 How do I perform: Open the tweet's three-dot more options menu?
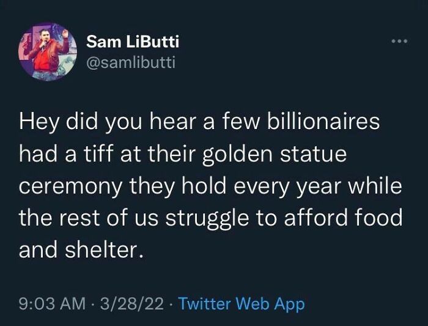click(398, 43)
